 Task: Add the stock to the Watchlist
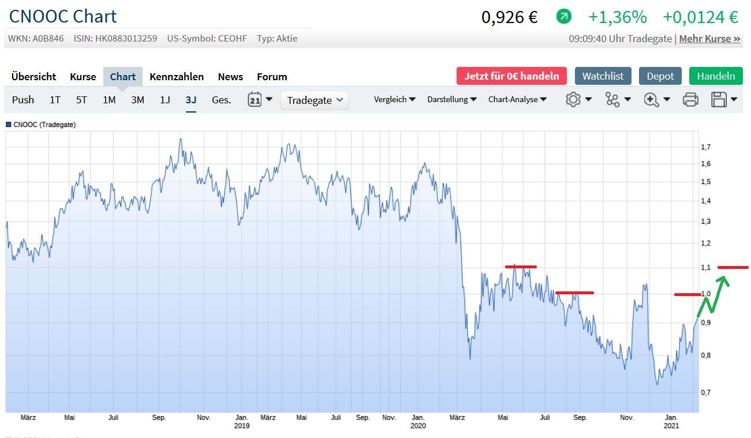[603, 76]
